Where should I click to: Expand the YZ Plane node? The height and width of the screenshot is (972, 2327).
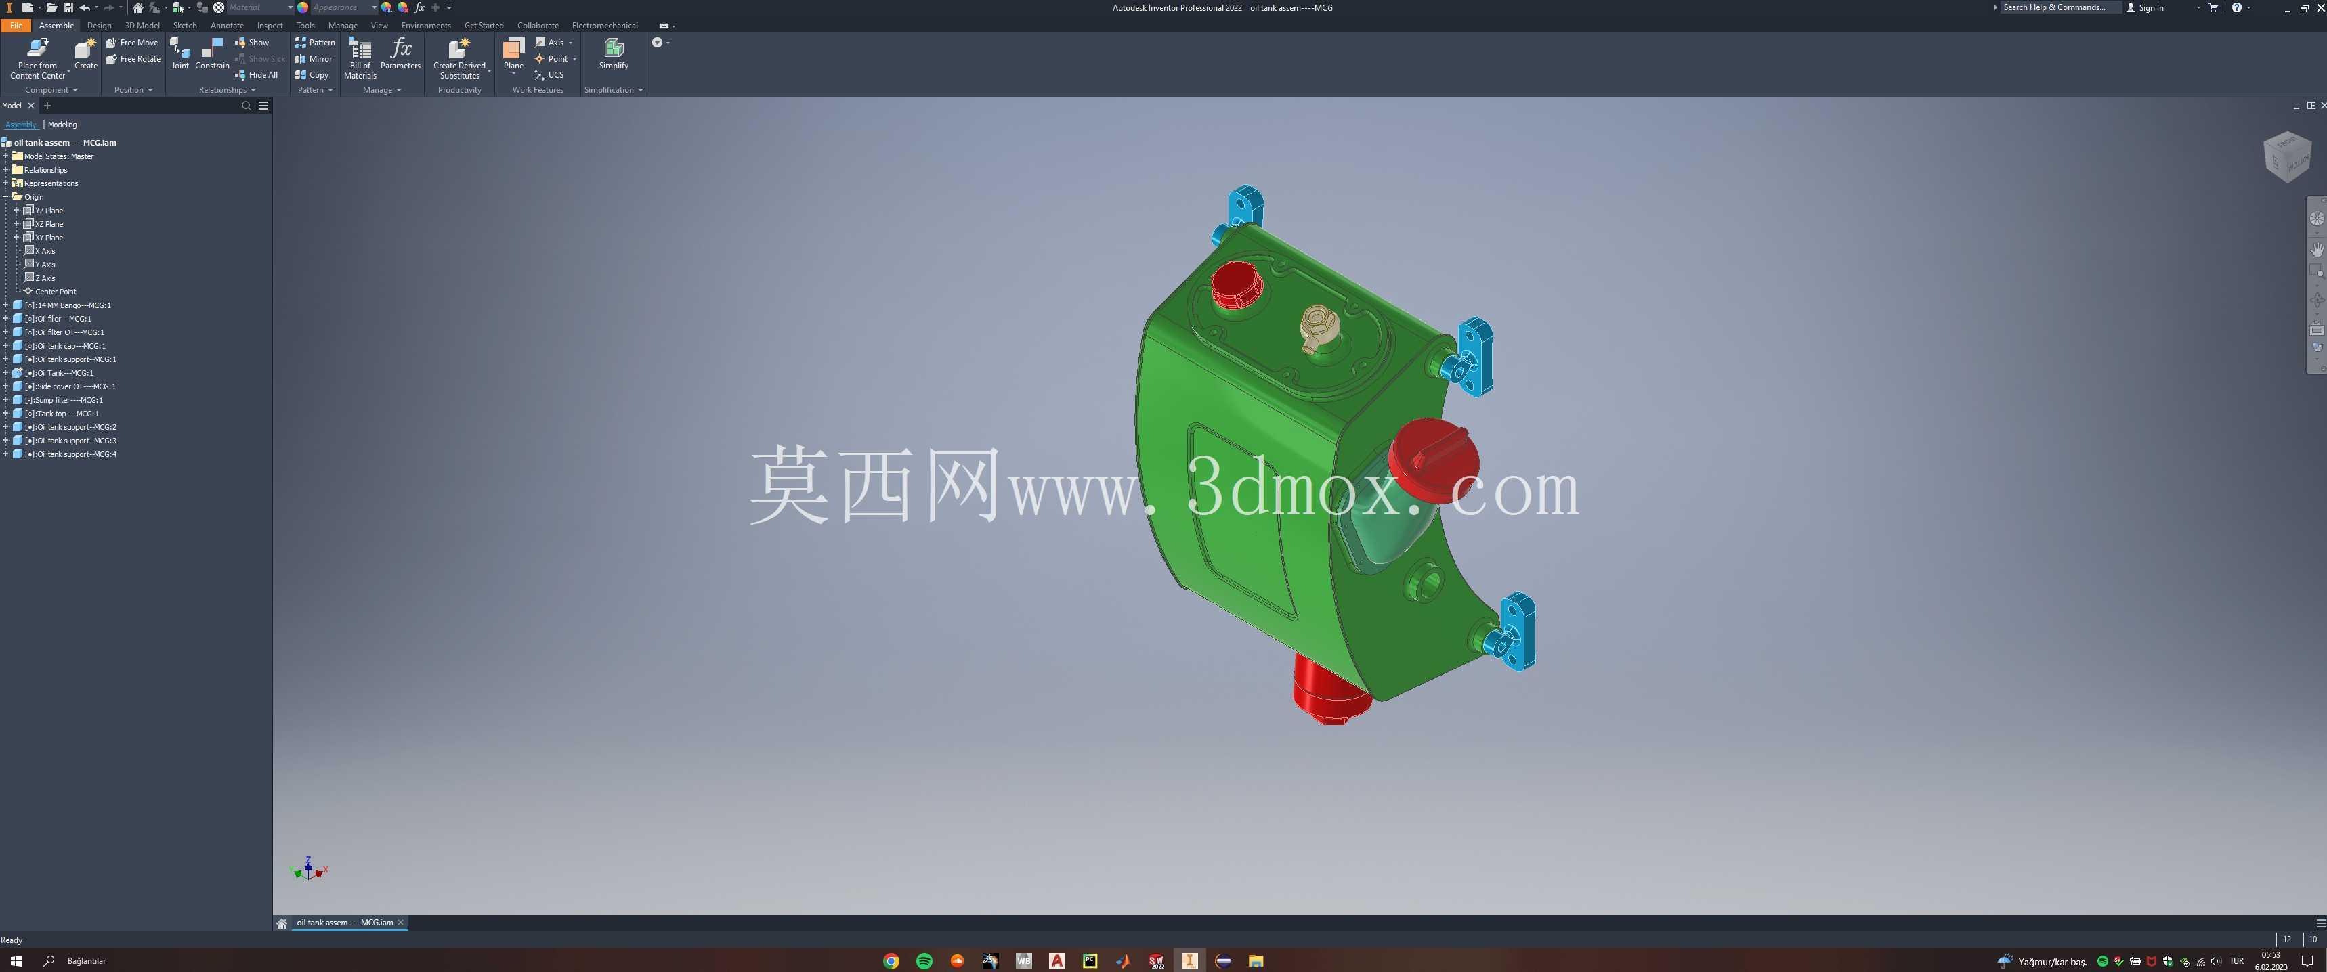click(x=16, y=211)
